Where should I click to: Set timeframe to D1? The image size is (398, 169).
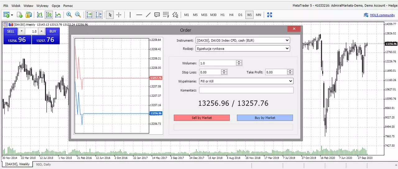click(x=240, y=15)
